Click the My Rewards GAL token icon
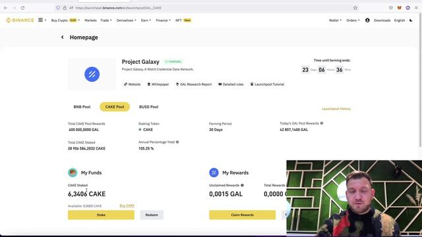Screen dimensions: 422x237 point(214,172)
